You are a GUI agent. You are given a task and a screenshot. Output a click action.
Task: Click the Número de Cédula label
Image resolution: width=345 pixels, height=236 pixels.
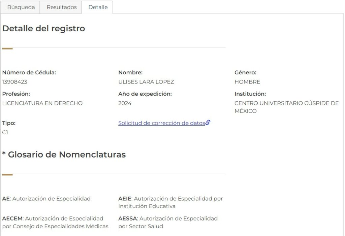(29, 72)
